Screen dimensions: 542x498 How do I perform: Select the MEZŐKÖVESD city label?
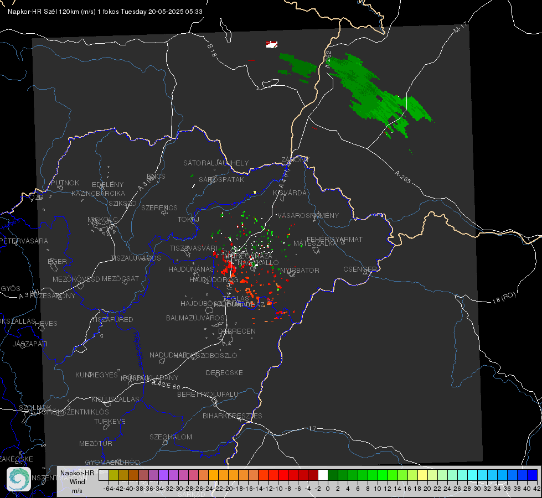(76, 279)
